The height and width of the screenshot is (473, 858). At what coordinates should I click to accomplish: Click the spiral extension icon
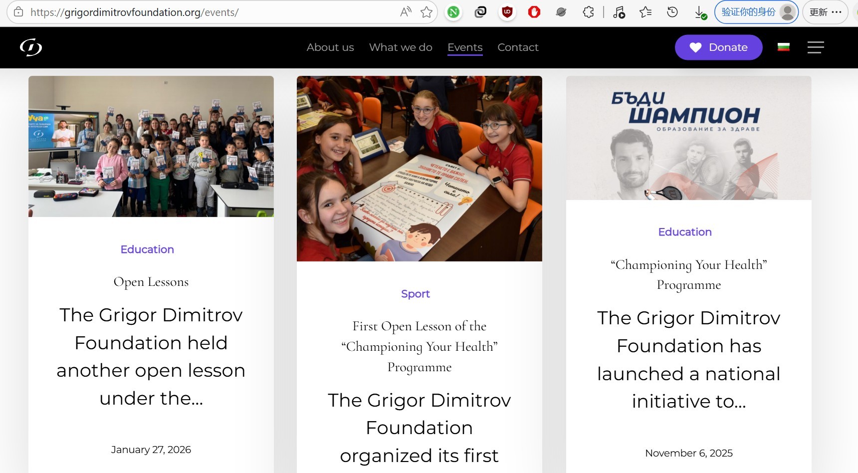click(480, 12)
